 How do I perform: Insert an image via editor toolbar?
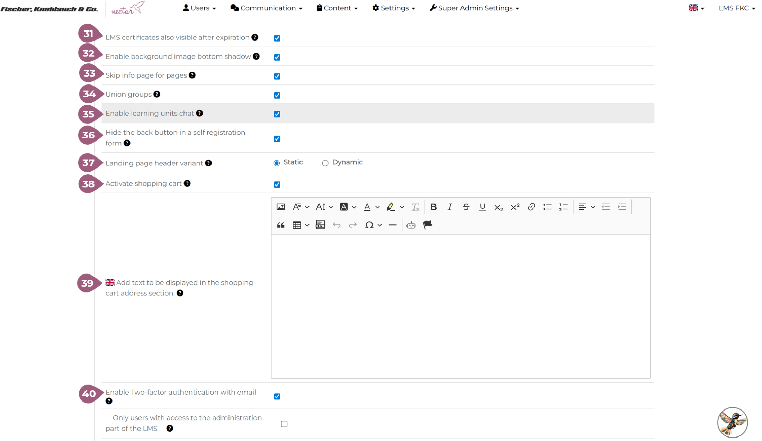pyautogui.click(x=280, y=207)
